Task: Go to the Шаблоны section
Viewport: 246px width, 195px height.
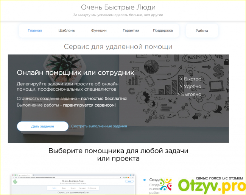Action: click(67, 31)
